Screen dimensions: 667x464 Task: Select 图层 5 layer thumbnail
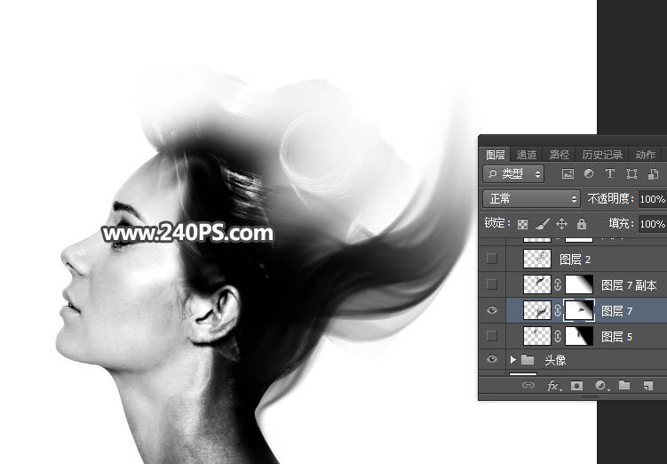click(x=536, y=337)
